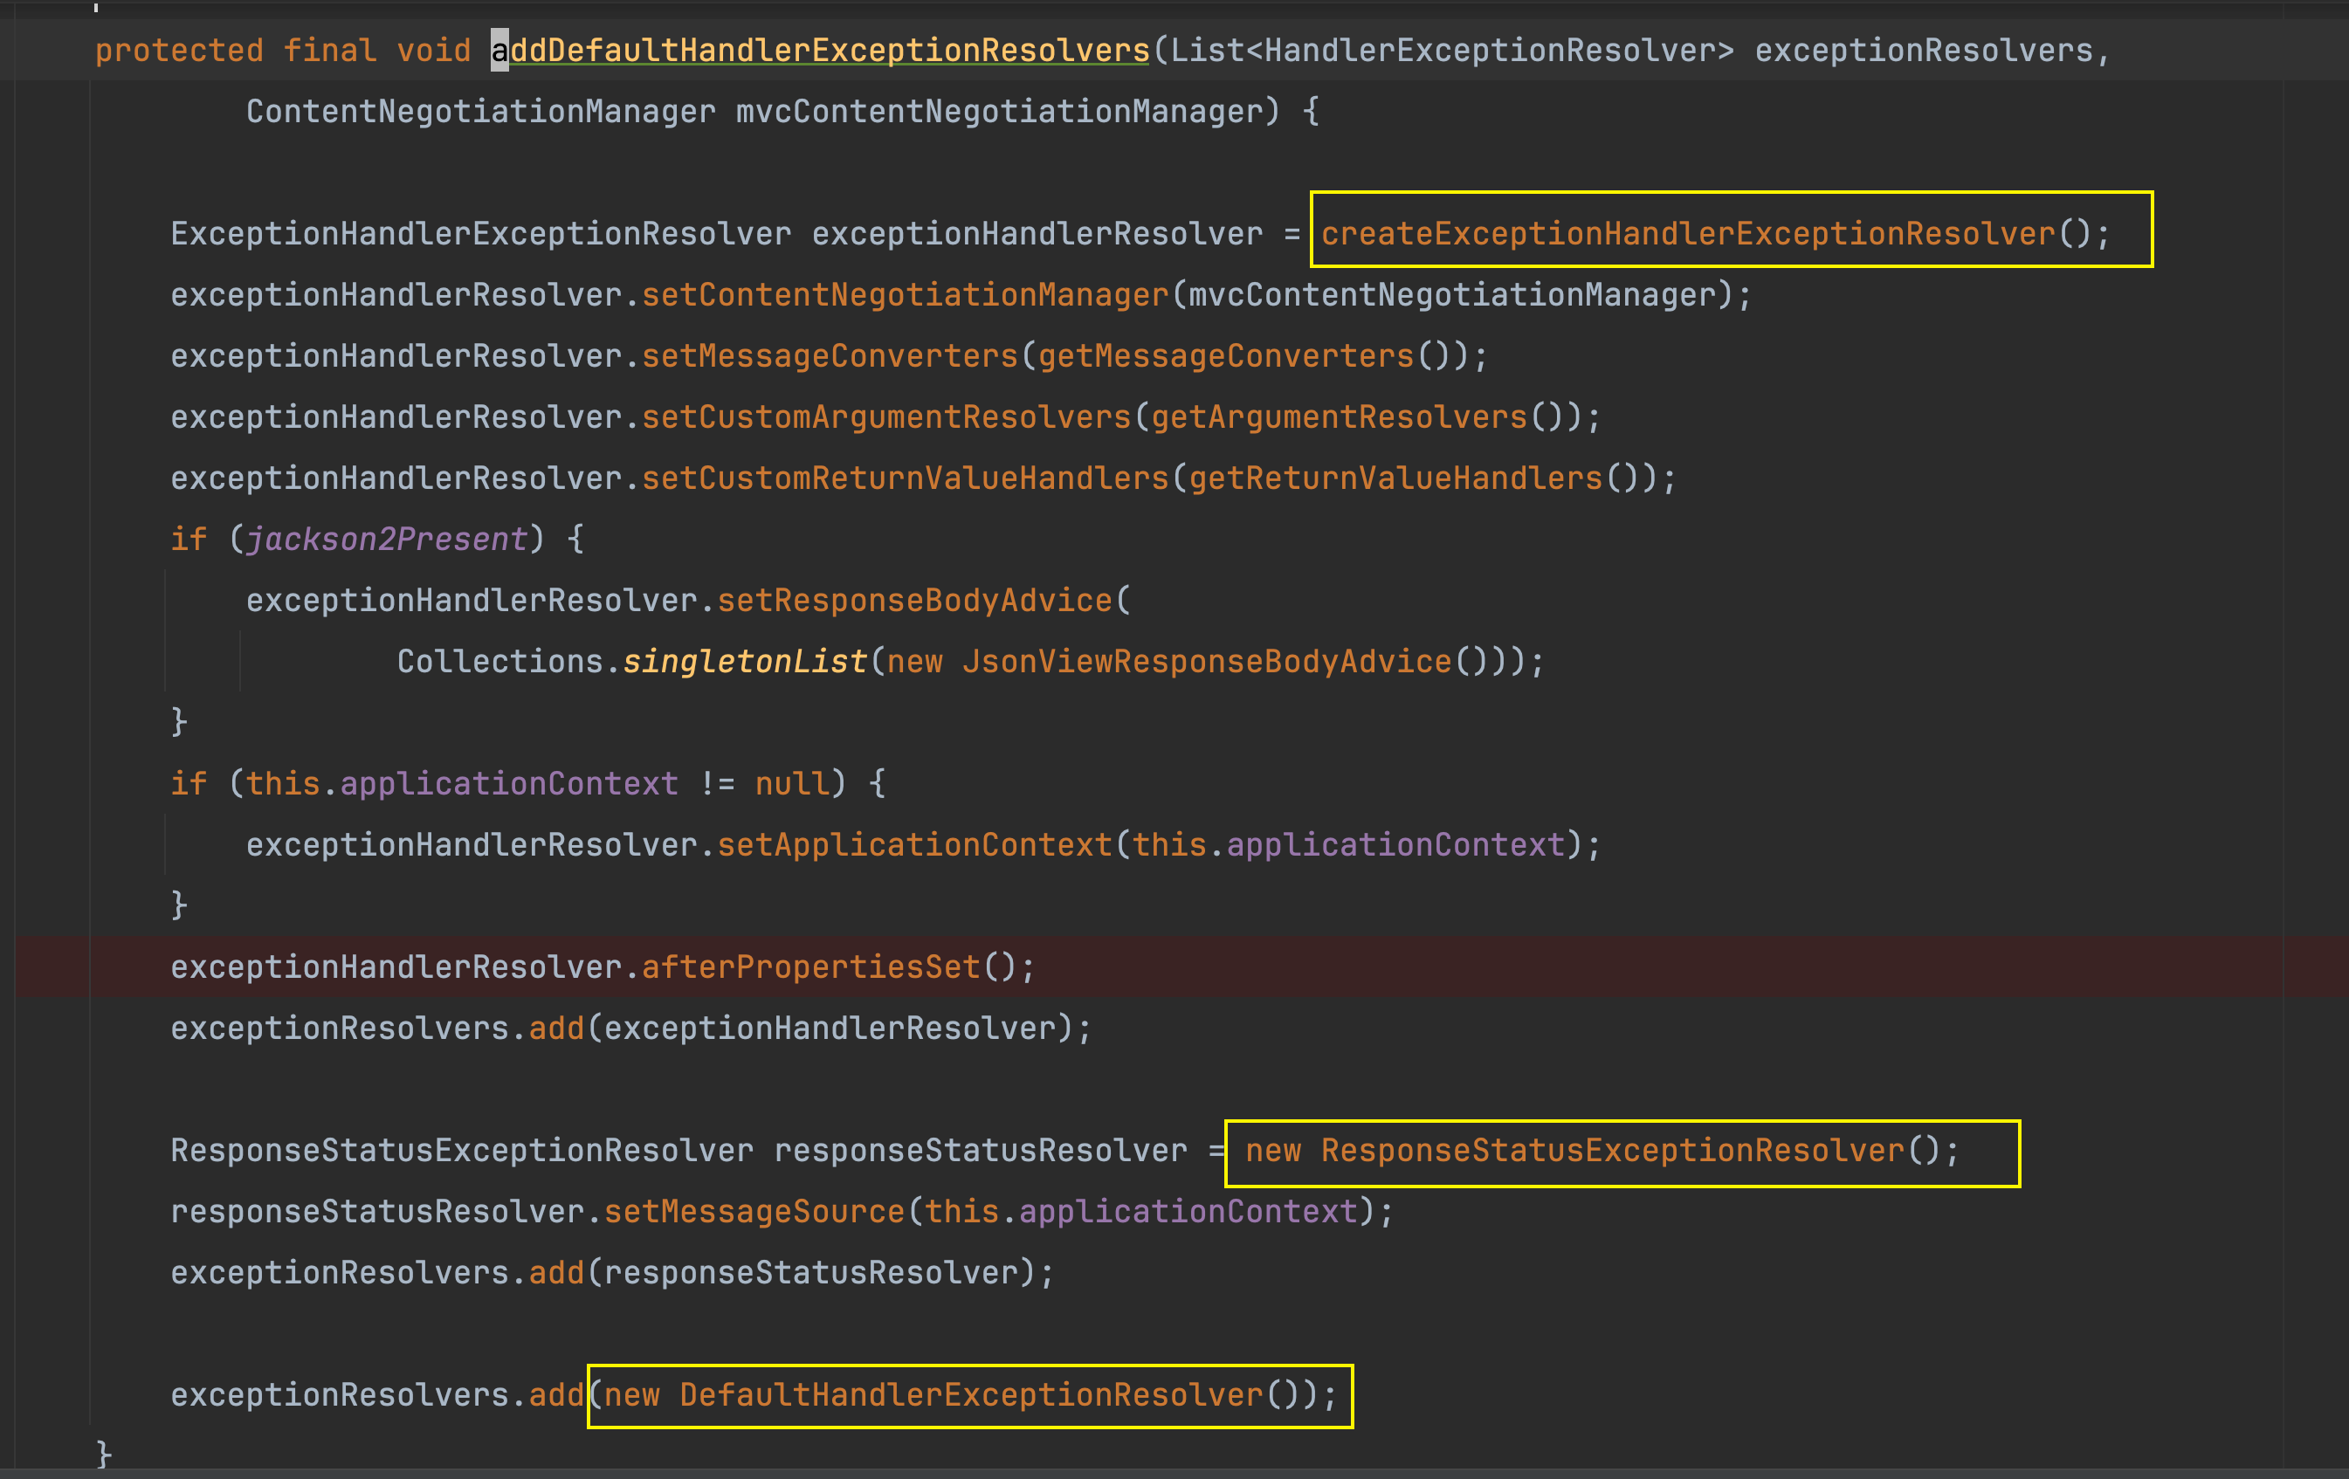Click the mvcContentNegotiationManager parameter name
The height and width of the screenshot is (1479, 2349).
[x=1000, y=111]
